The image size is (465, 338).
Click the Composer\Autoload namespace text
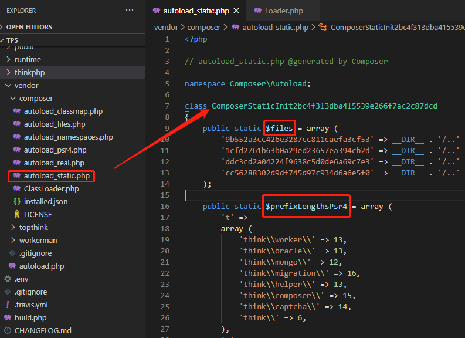click(268, 84)
